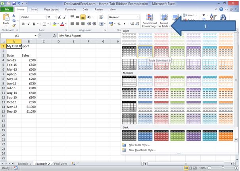Select the Example 1 sheet tab

pos(24,163)
